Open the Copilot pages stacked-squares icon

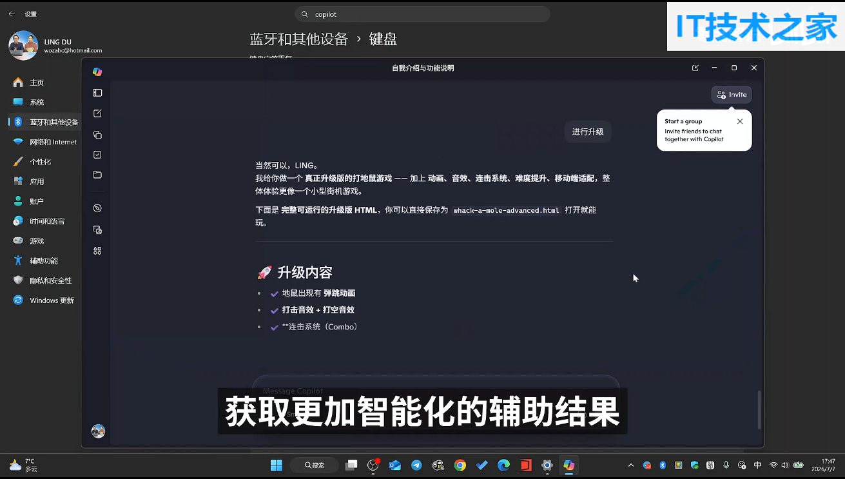pyautogui.click(x=97, y=135)
